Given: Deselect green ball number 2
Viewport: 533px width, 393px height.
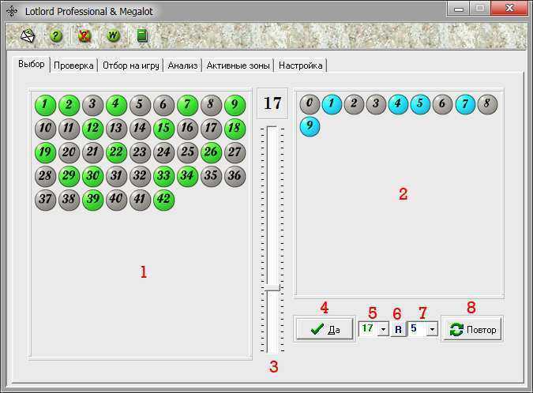Looking at the screenshot, I should tap(69, 105).
